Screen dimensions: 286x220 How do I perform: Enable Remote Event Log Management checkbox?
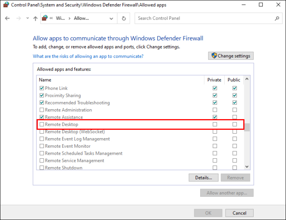42,139
